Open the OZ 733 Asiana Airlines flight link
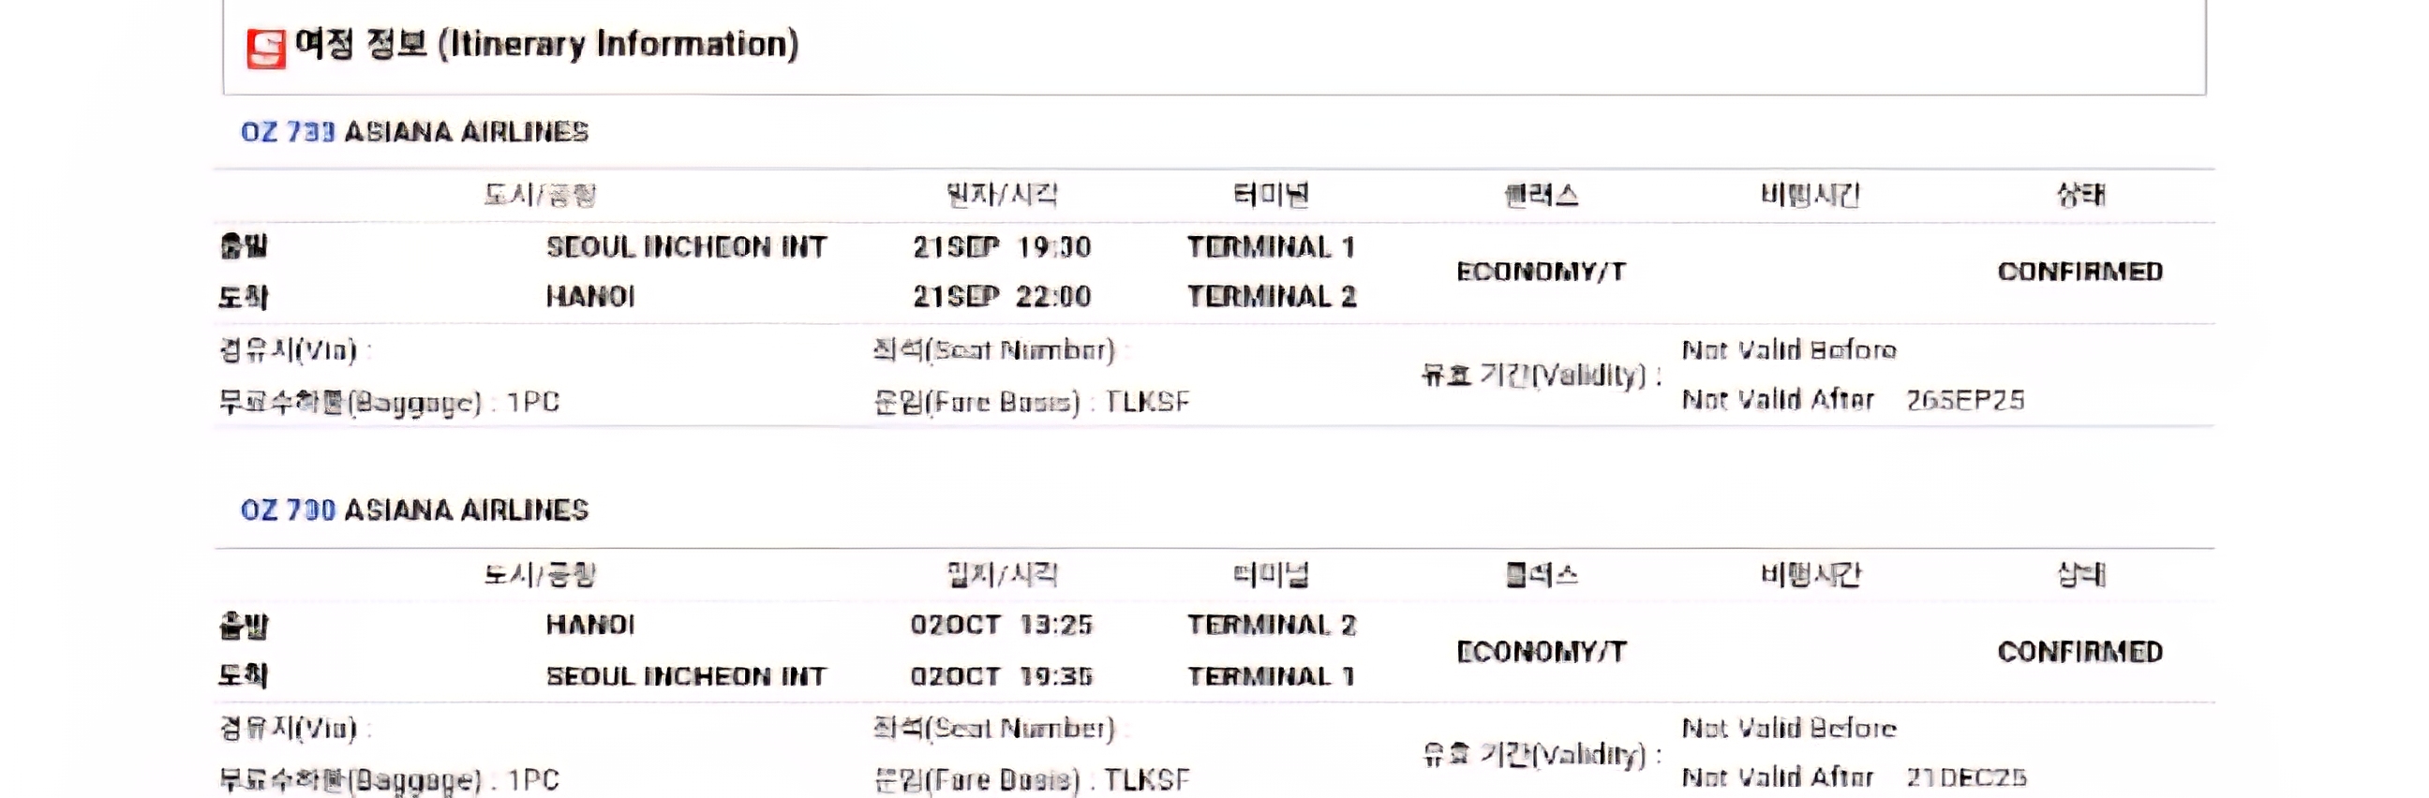The image size is (2429, 798). pos(414,132)
